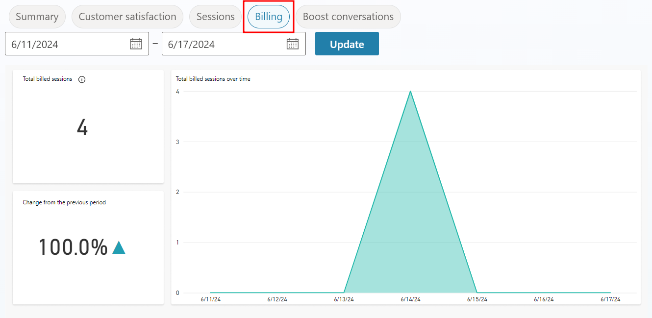The height and width of the screenshot is (318, 652).
Task: Open the Boost conversations tab
Action: (348, 17)
